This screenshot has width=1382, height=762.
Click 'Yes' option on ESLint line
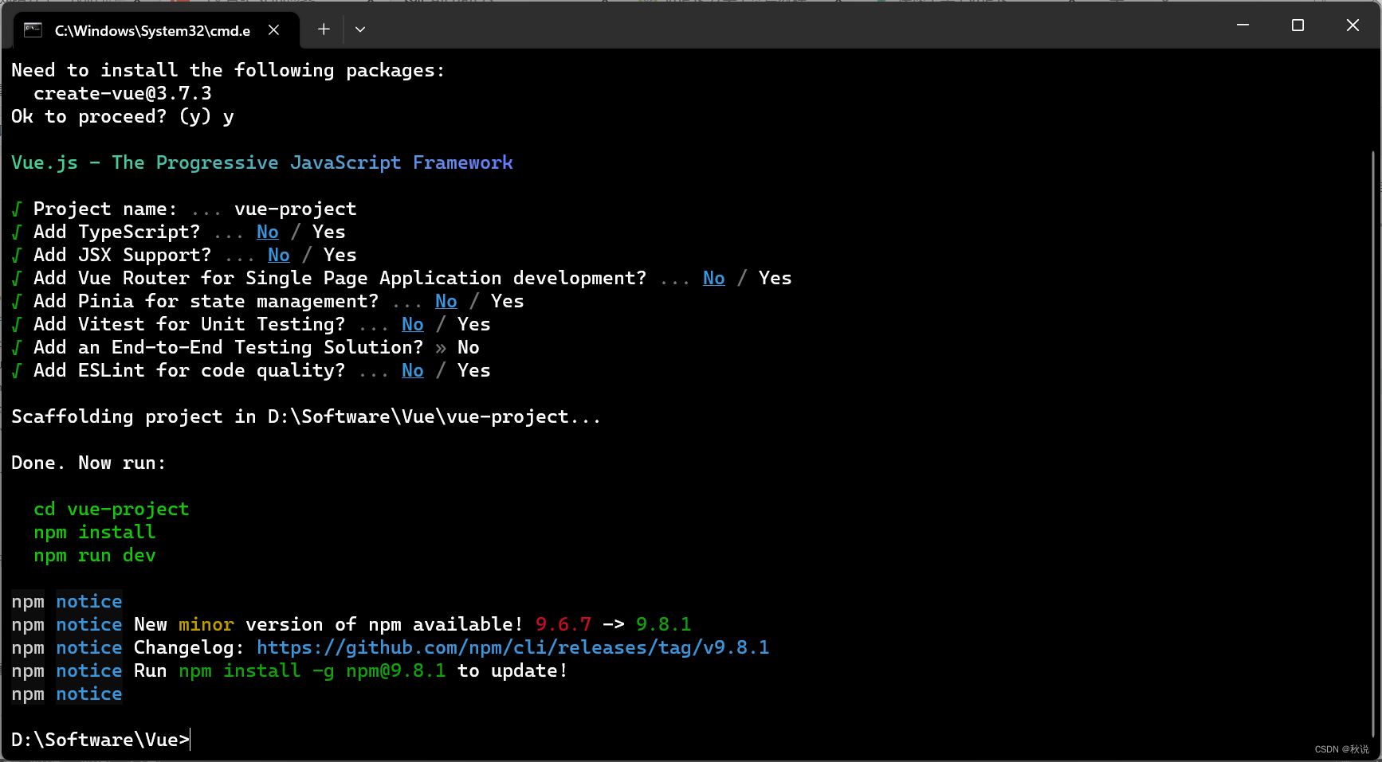pos(474,370)
